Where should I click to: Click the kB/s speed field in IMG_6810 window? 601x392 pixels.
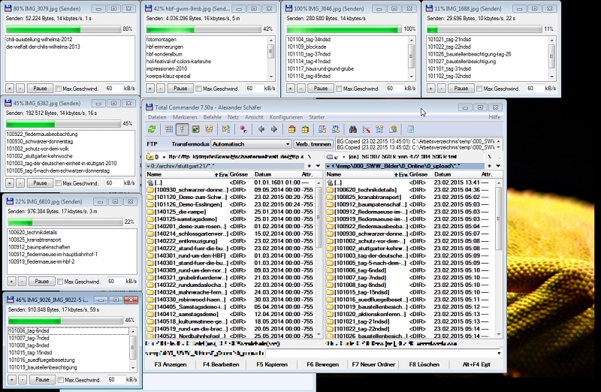click(x=113, y=281)
